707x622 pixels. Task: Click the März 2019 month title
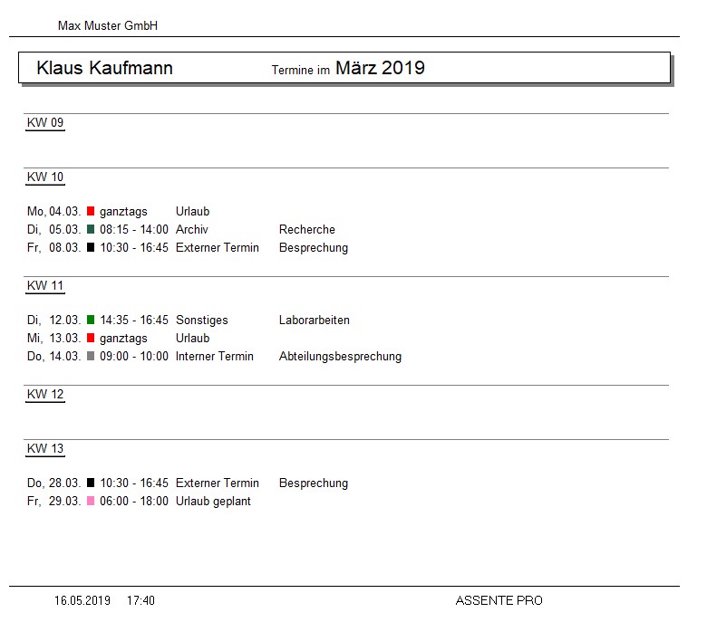380,68
